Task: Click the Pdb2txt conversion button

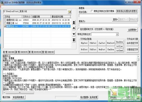Action: [93, 43]
